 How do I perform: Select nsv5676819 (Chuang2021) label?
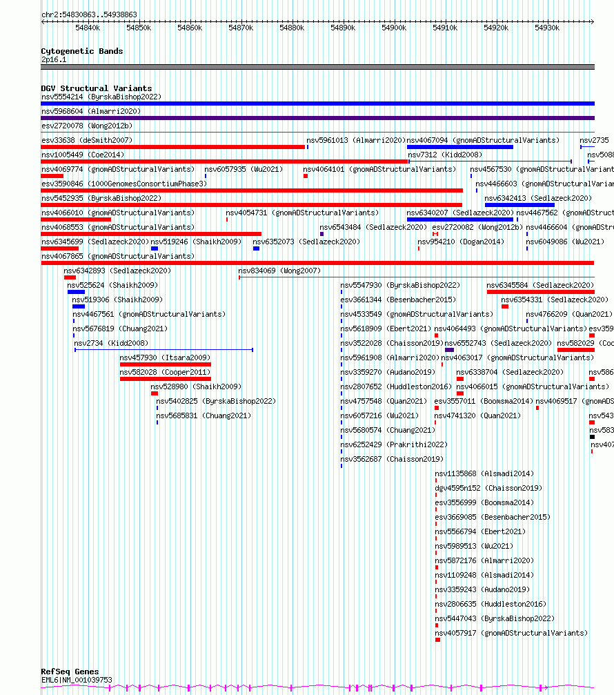pos(121,329)
